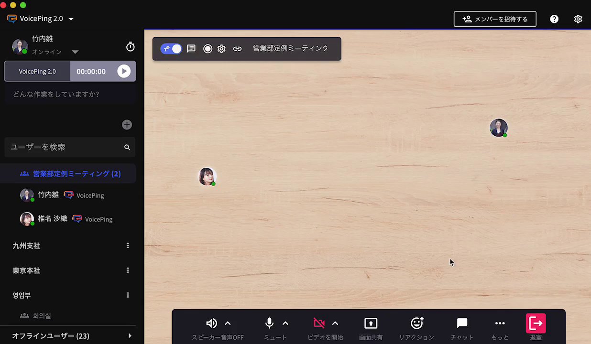Click the メンバーを招待する invite button
Image resolution: width=591 pixels, height=344 pixels.
495,19
